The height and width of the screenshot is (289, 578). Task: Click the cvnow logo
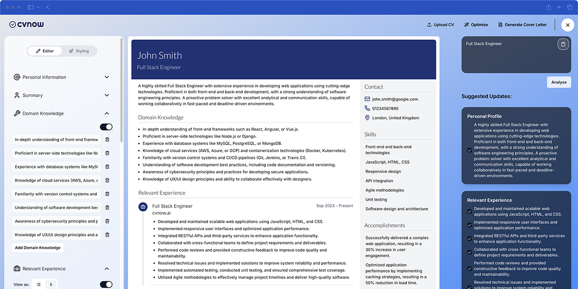tap(27, 25)
